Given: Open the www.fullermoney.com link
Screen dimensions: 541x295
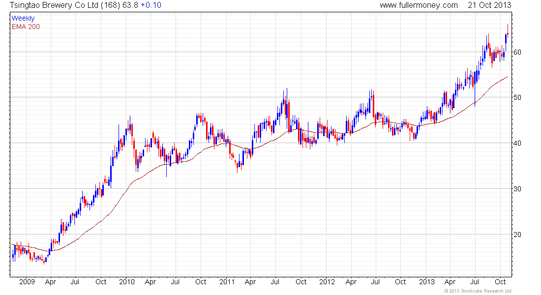Looking at the screenshot, I should pyautogui.click(x=419, y=5).
